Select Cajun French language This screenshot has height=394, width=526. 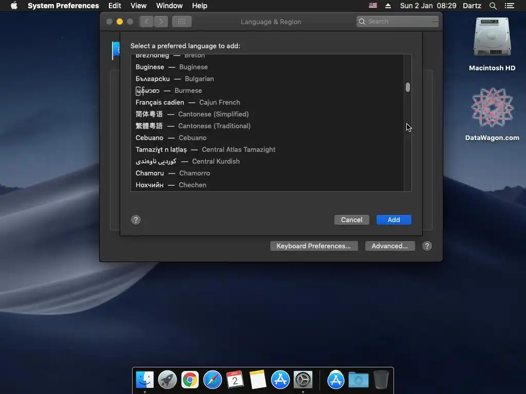tap(267, 102)
